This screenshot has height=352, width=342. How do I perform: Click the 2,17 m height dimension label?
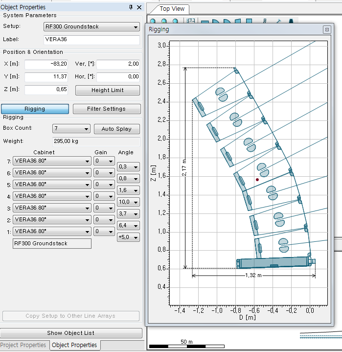tap(184, 168)
